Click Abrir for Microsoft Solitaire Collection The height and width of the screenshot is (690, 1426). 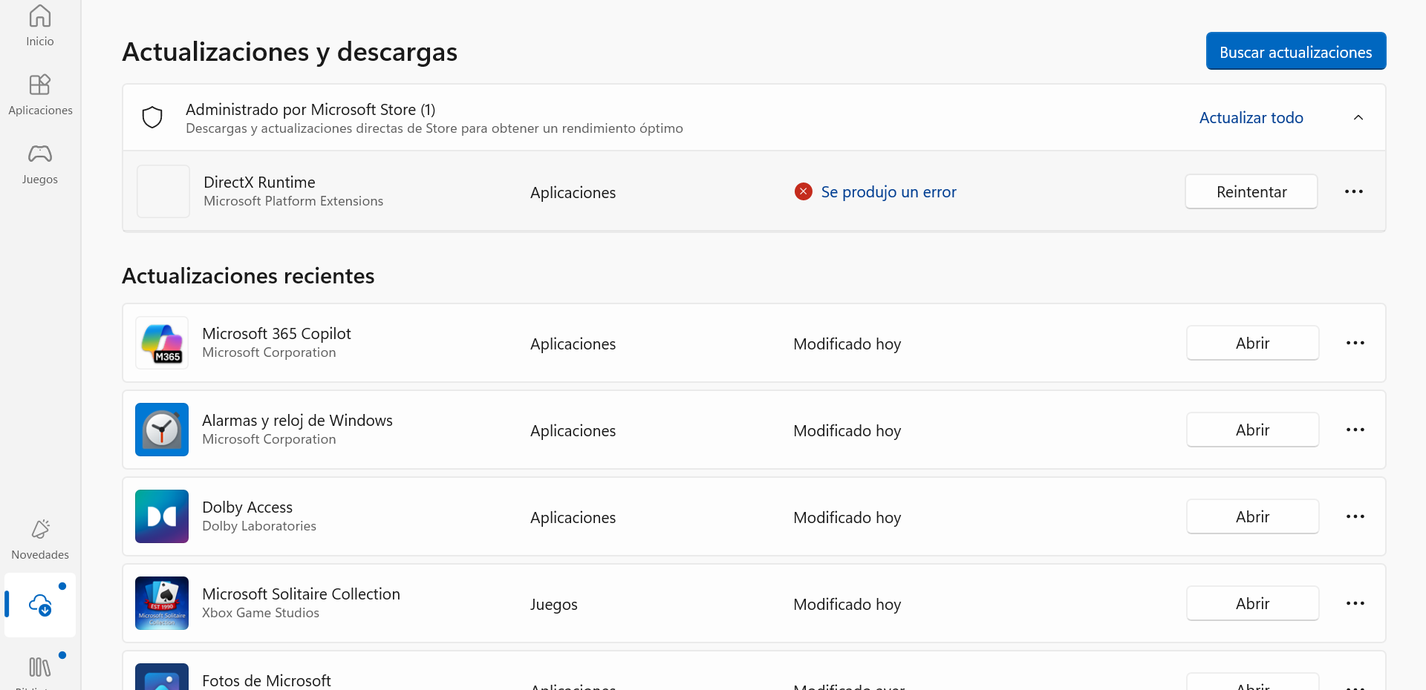pos(1253,603)
